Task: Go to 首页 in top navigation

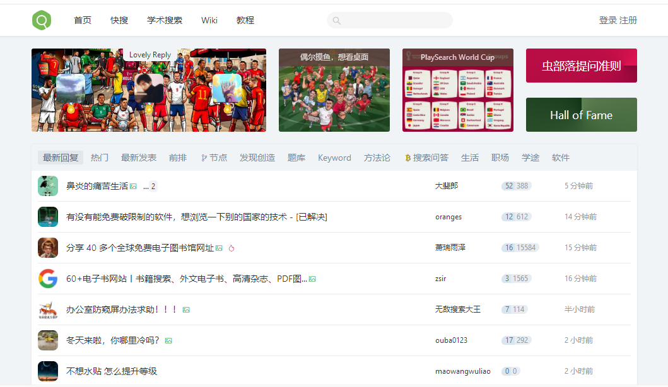Action: pyautogui.click(x=83, y=20)
